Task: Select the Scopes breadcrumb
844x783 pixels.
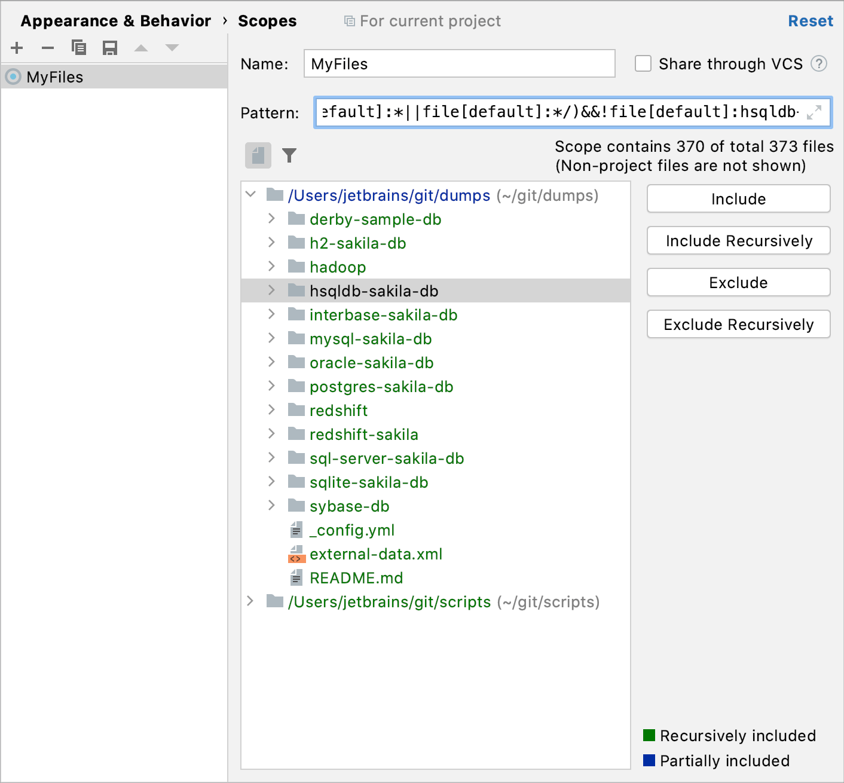Action: [x=267, y=20]
